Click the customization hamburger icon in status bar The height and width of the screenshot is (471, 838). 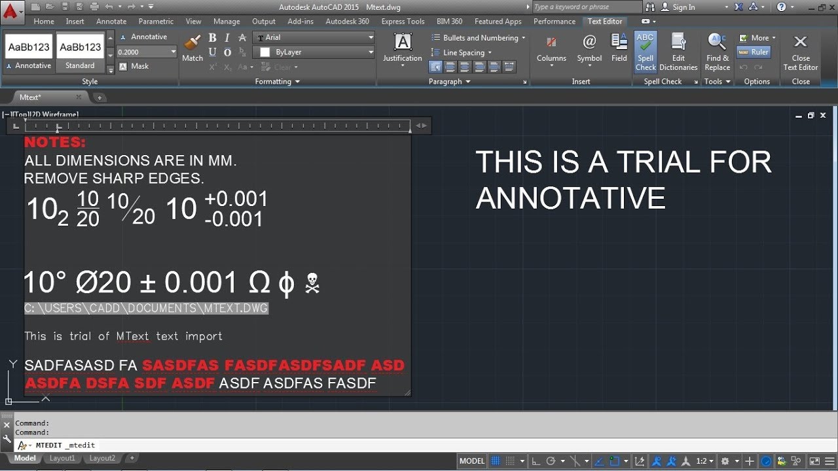pyautogui.click(x=829, y=461)
